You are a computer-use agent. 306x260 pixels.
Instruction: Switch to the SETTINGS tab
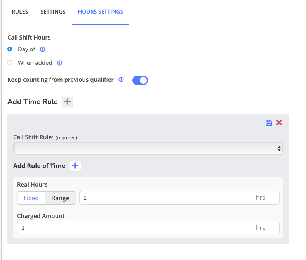[x=53, y=12]
